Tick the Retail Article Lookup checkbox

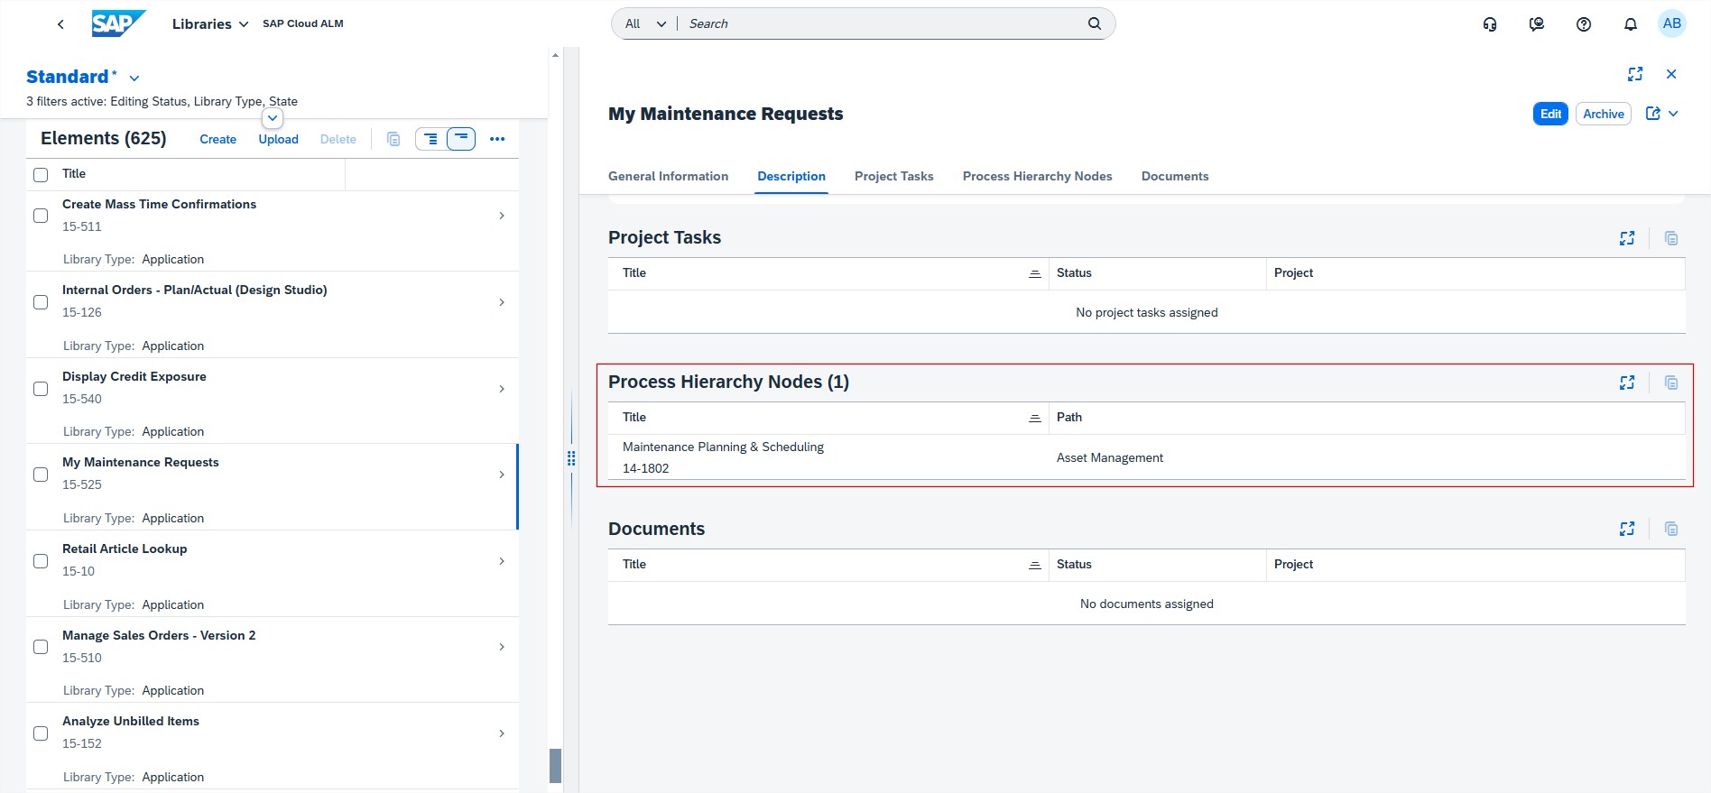pyautogui.click(x=41, y=561)
